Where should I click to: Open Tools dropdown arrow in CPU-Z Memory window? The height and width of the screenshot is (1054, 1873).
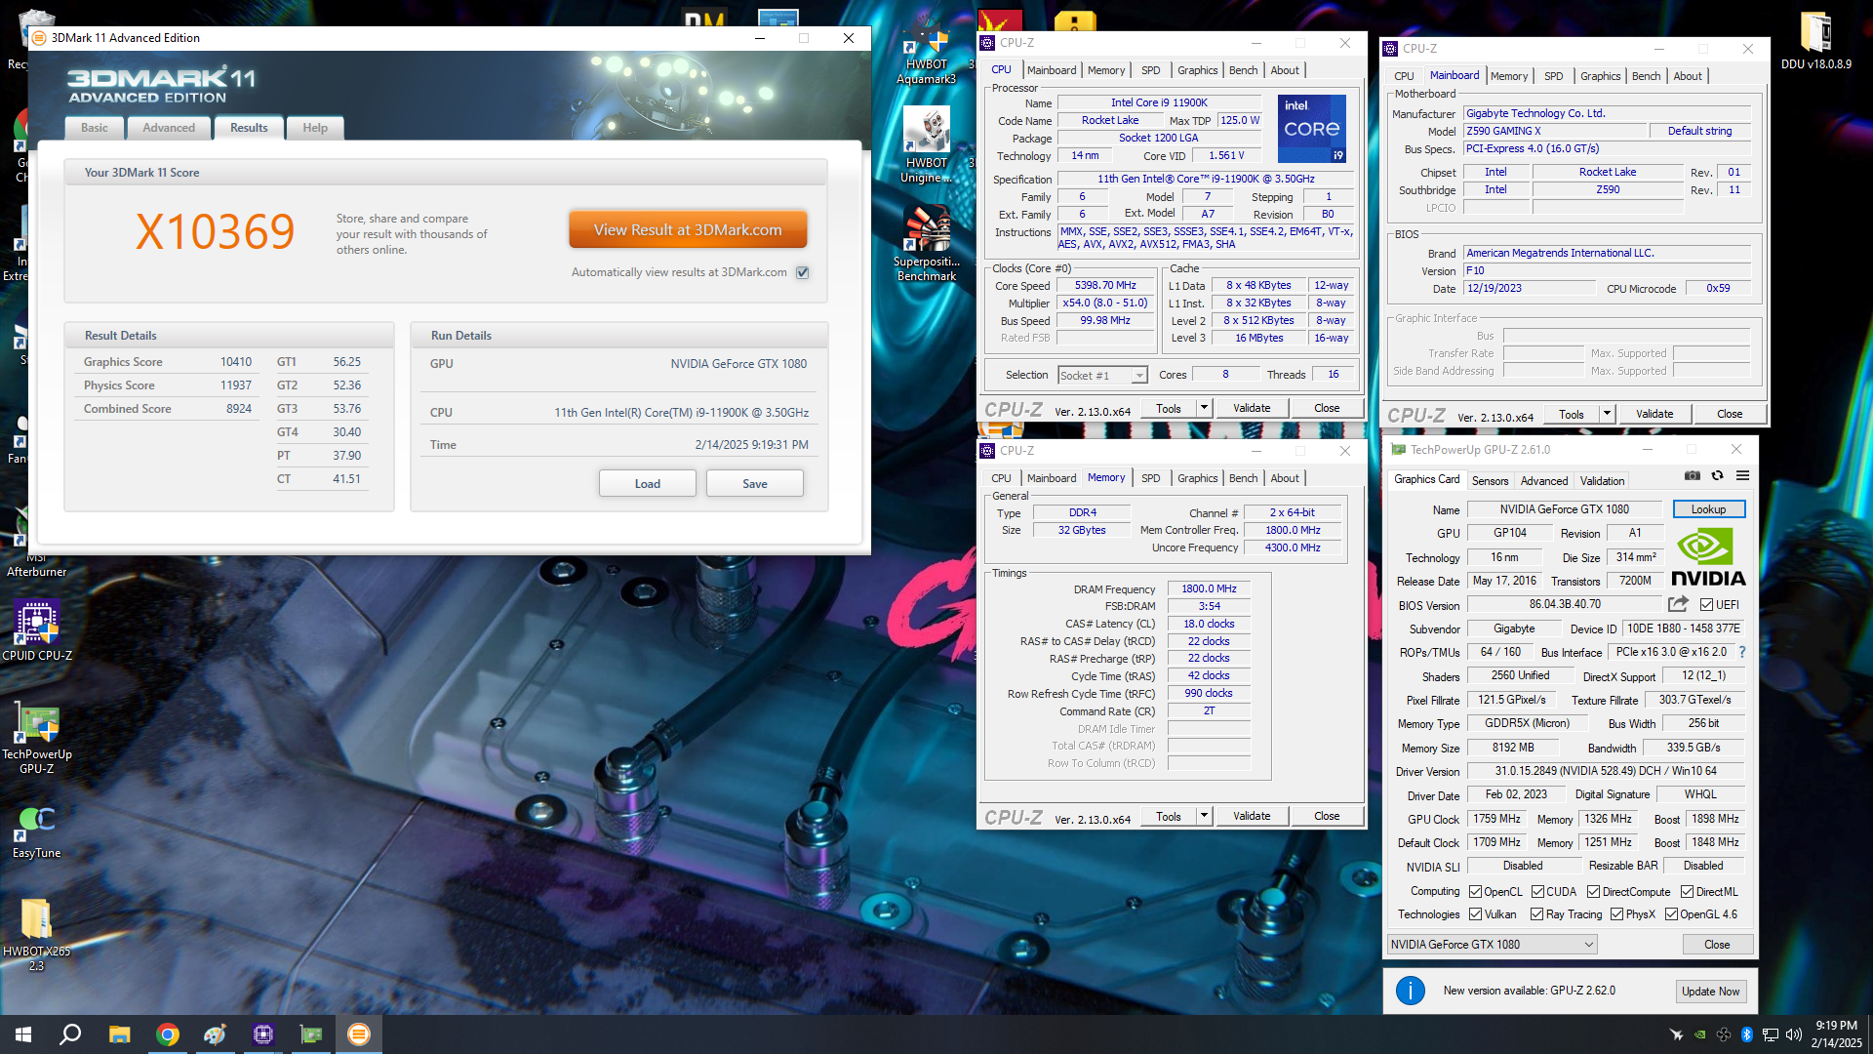pos(1204,816)
